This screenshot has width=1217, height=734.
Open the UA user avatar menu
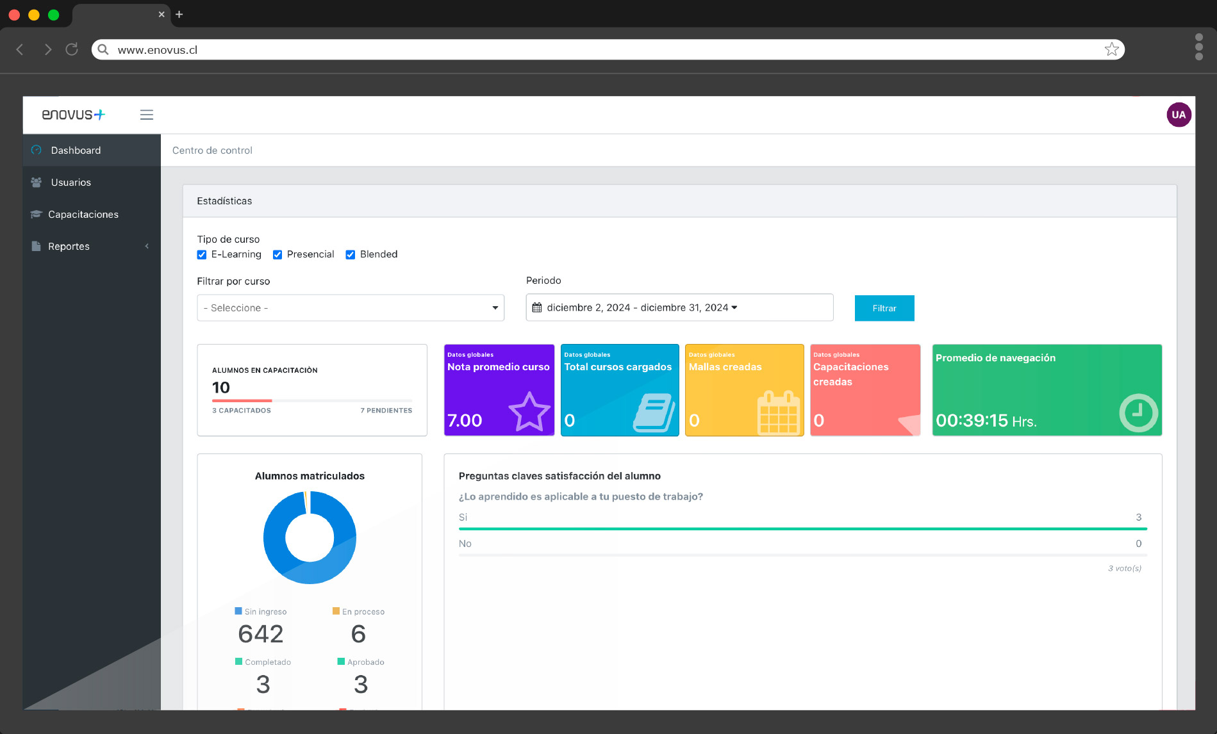[1178, 115]
